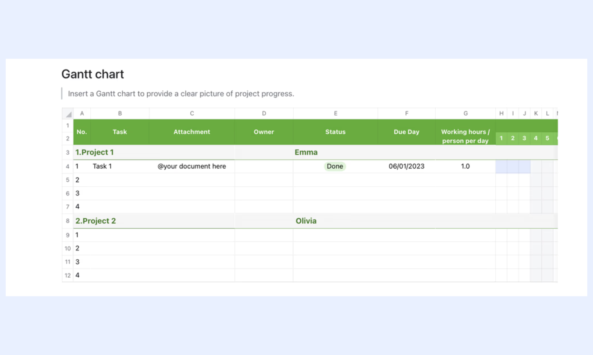
Task: Select column K header
Action: 536,114
